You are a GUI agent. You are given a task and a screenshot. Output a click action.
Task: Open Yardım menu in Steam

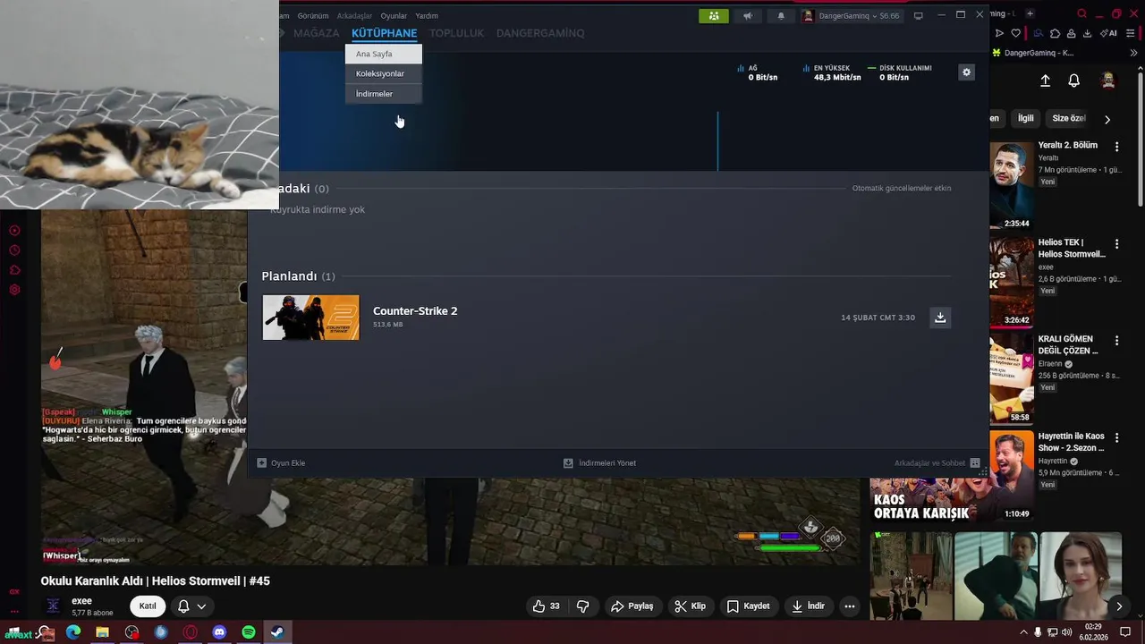pos(427,15)
